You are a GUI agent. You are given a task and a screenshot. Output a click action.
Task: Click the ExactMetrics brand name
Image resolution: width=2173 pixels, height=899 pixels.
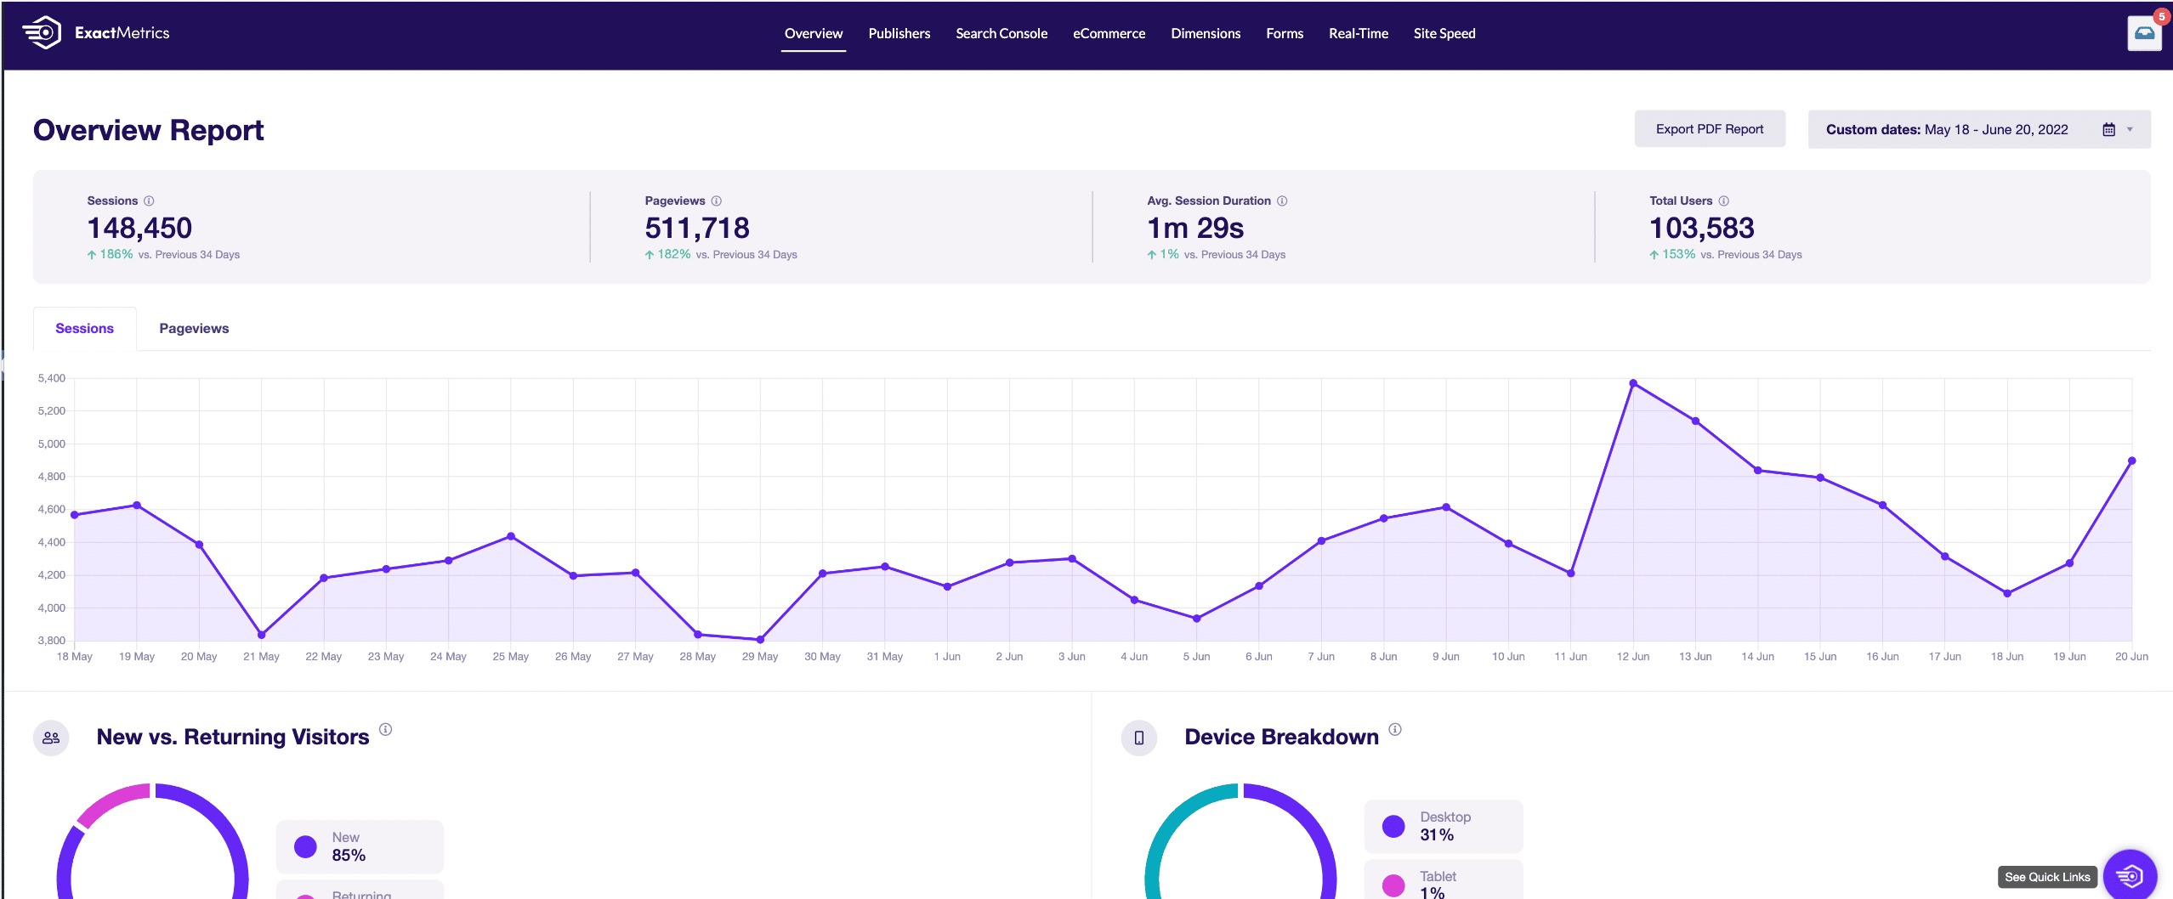[122, 33]
